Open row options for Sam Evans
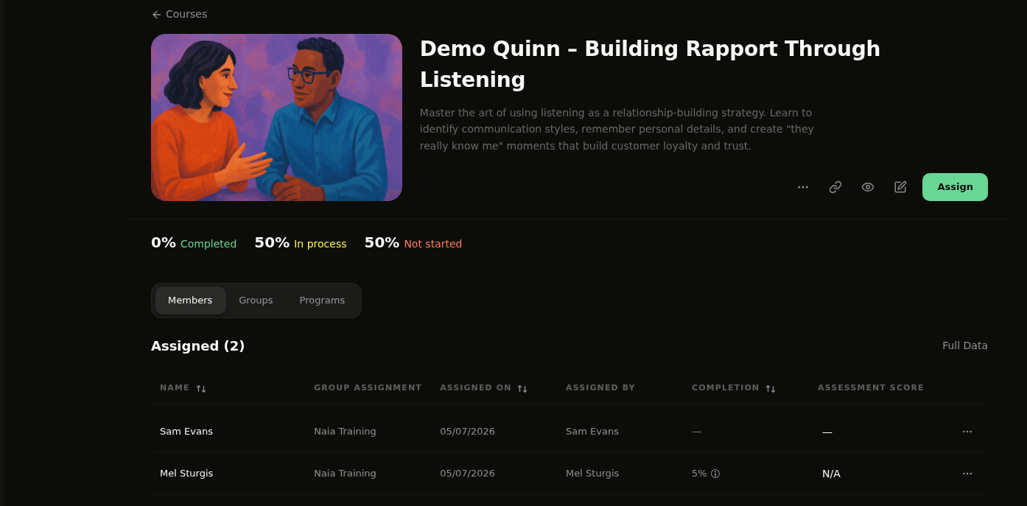 tap(967, 432)
